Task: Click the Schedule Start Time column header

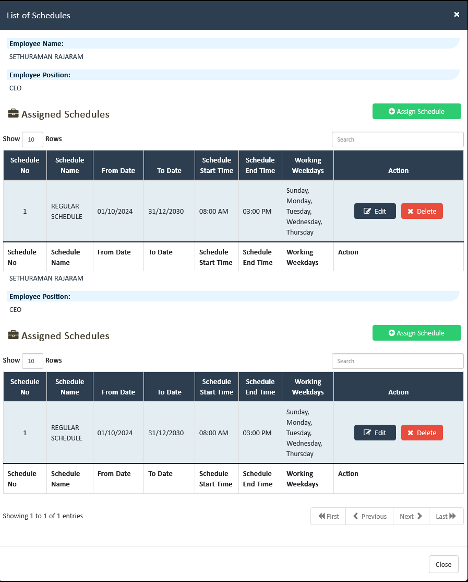Action: tap(216, 165)
